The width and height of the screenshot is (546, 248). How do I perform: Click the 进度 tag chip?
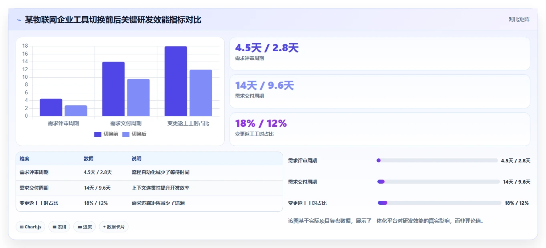click(x=85, y=227)
